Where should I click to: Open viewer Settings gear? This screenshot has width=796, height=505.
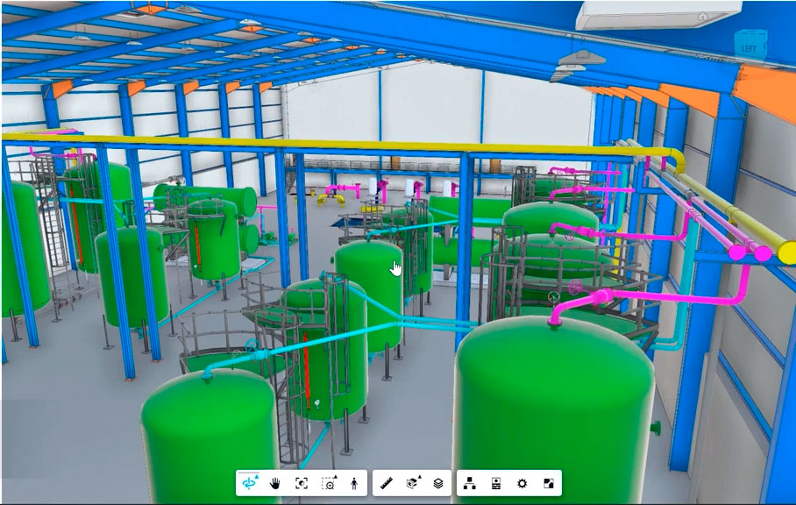[522, 483]
